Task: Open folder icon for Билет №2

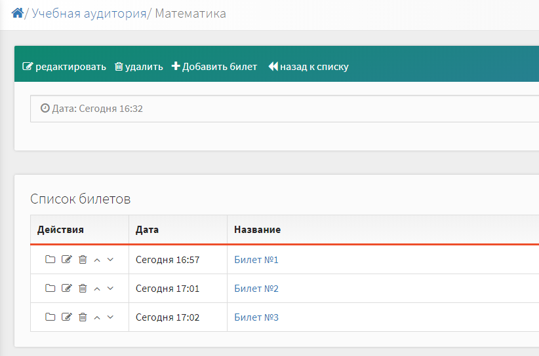Action: pos(50,288)
